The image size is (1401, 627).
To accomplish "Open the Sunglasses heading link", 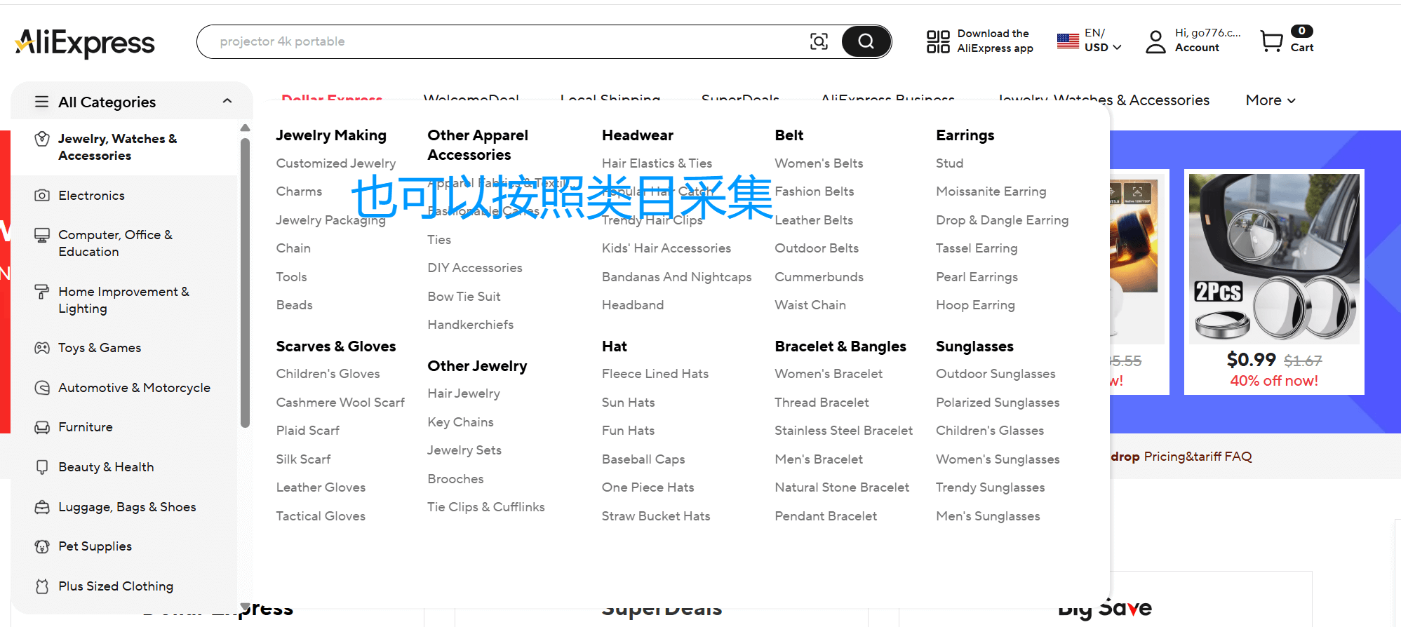I will (x=974, y=346).
